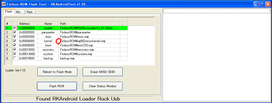
Task: Click the Reboot to Flash Mode button
Action: pos(57,72)
